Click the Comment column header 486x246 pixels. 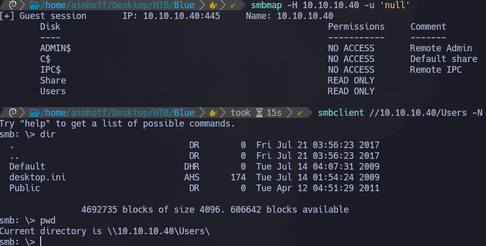(428, 27)
